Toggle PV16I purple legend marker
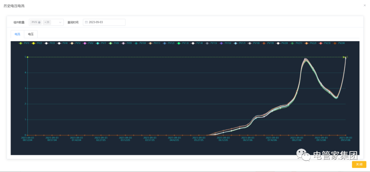The width and height of the screenshot is (370, 172). (x=222, y=43)
